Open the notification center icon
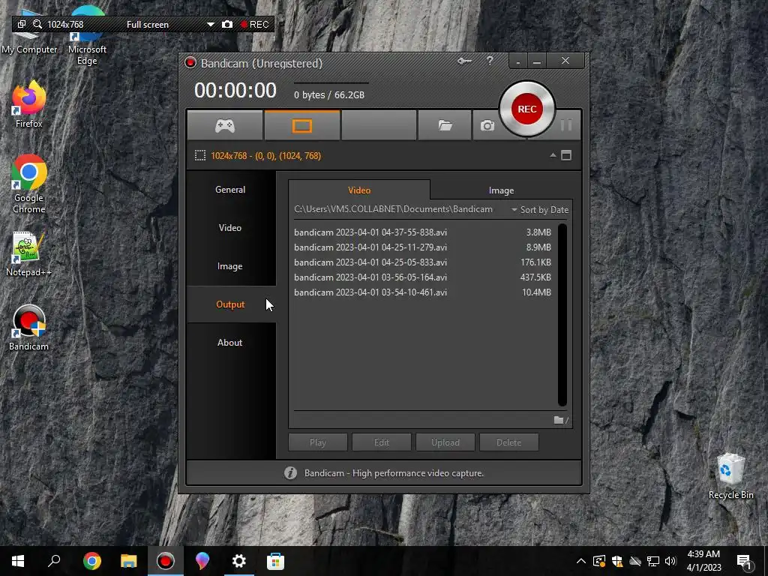 744,562
